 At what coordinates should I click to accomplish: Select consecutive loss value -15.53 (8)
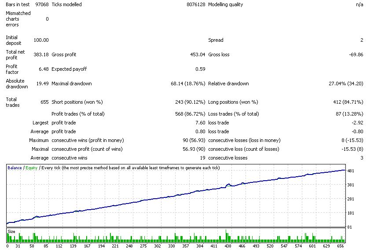(352, 149)
